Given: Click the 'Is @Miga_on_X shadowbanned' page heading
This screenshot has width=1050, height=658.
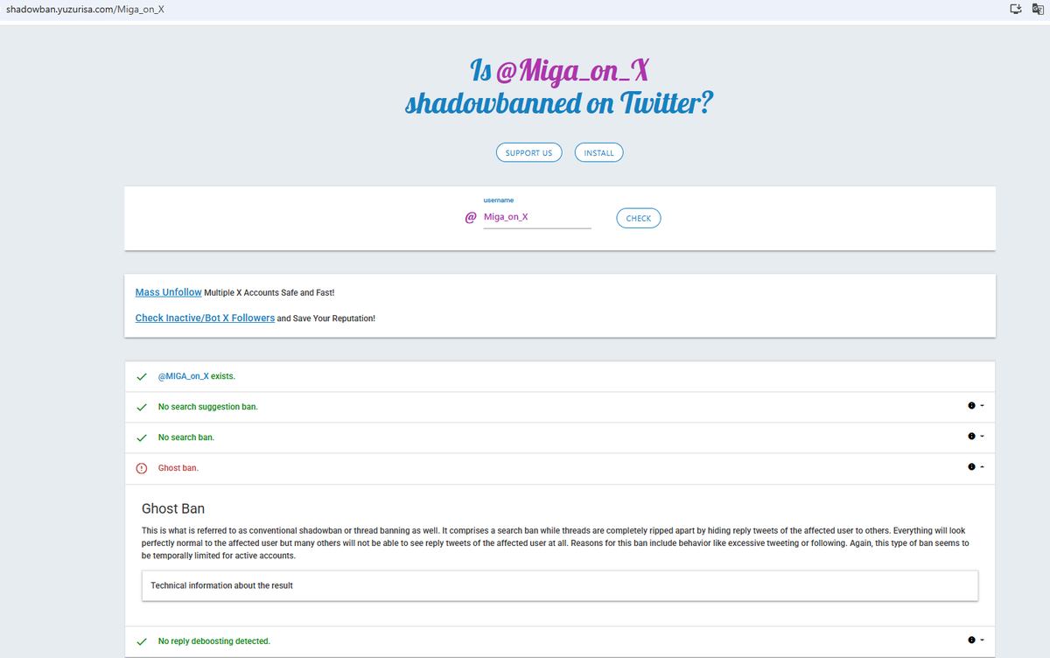Looking at the screenshot, I should coord(559,86).
